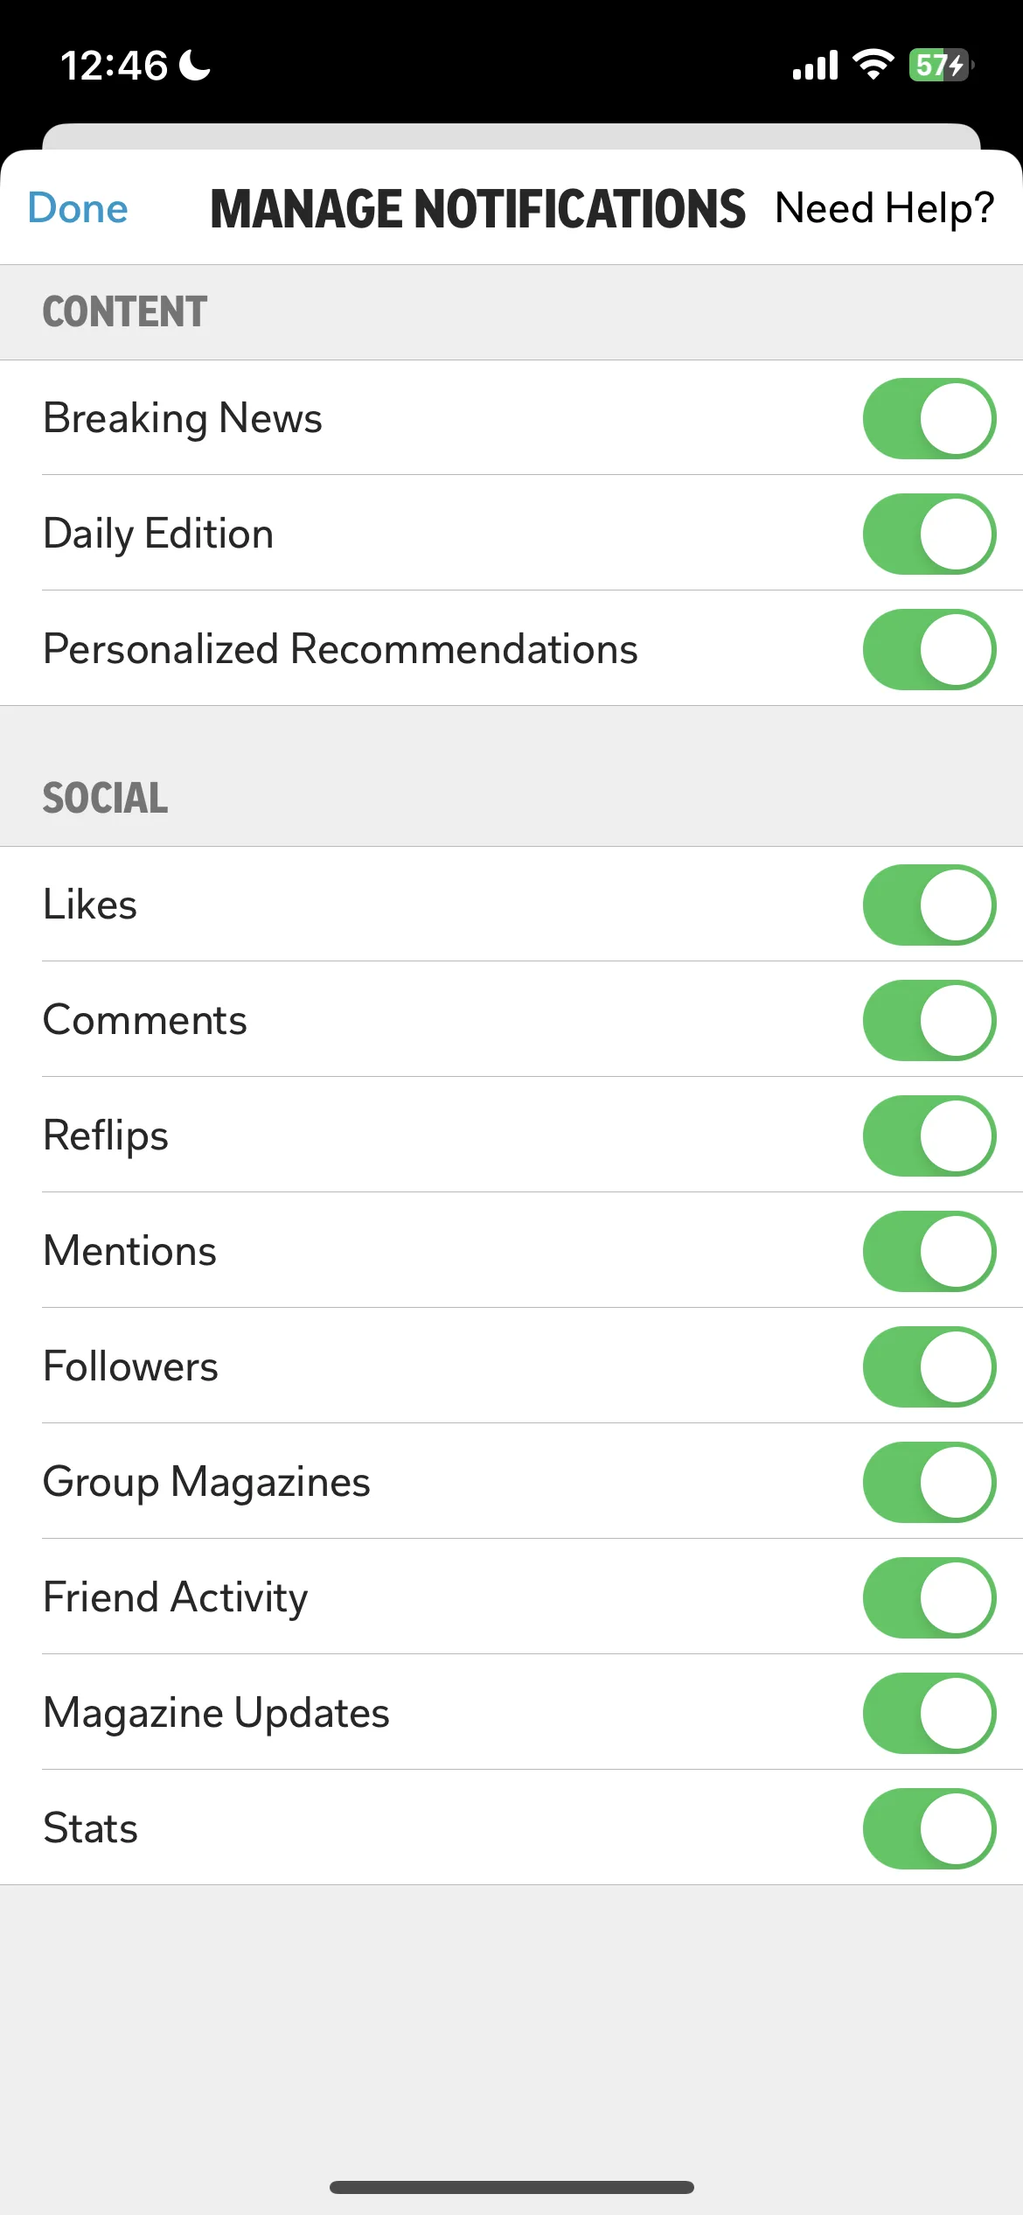Tap the cellular signal bars icon
Viewport: 1023px width, 2215px height.
pyautogui.click(x=815, y=65)
